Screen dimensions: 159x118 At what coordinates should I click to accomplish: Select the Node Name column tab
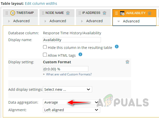pyautogui.click(x=55, y=13)
